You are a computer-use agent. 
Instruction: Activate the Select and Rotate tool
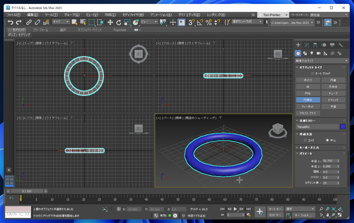119,22
